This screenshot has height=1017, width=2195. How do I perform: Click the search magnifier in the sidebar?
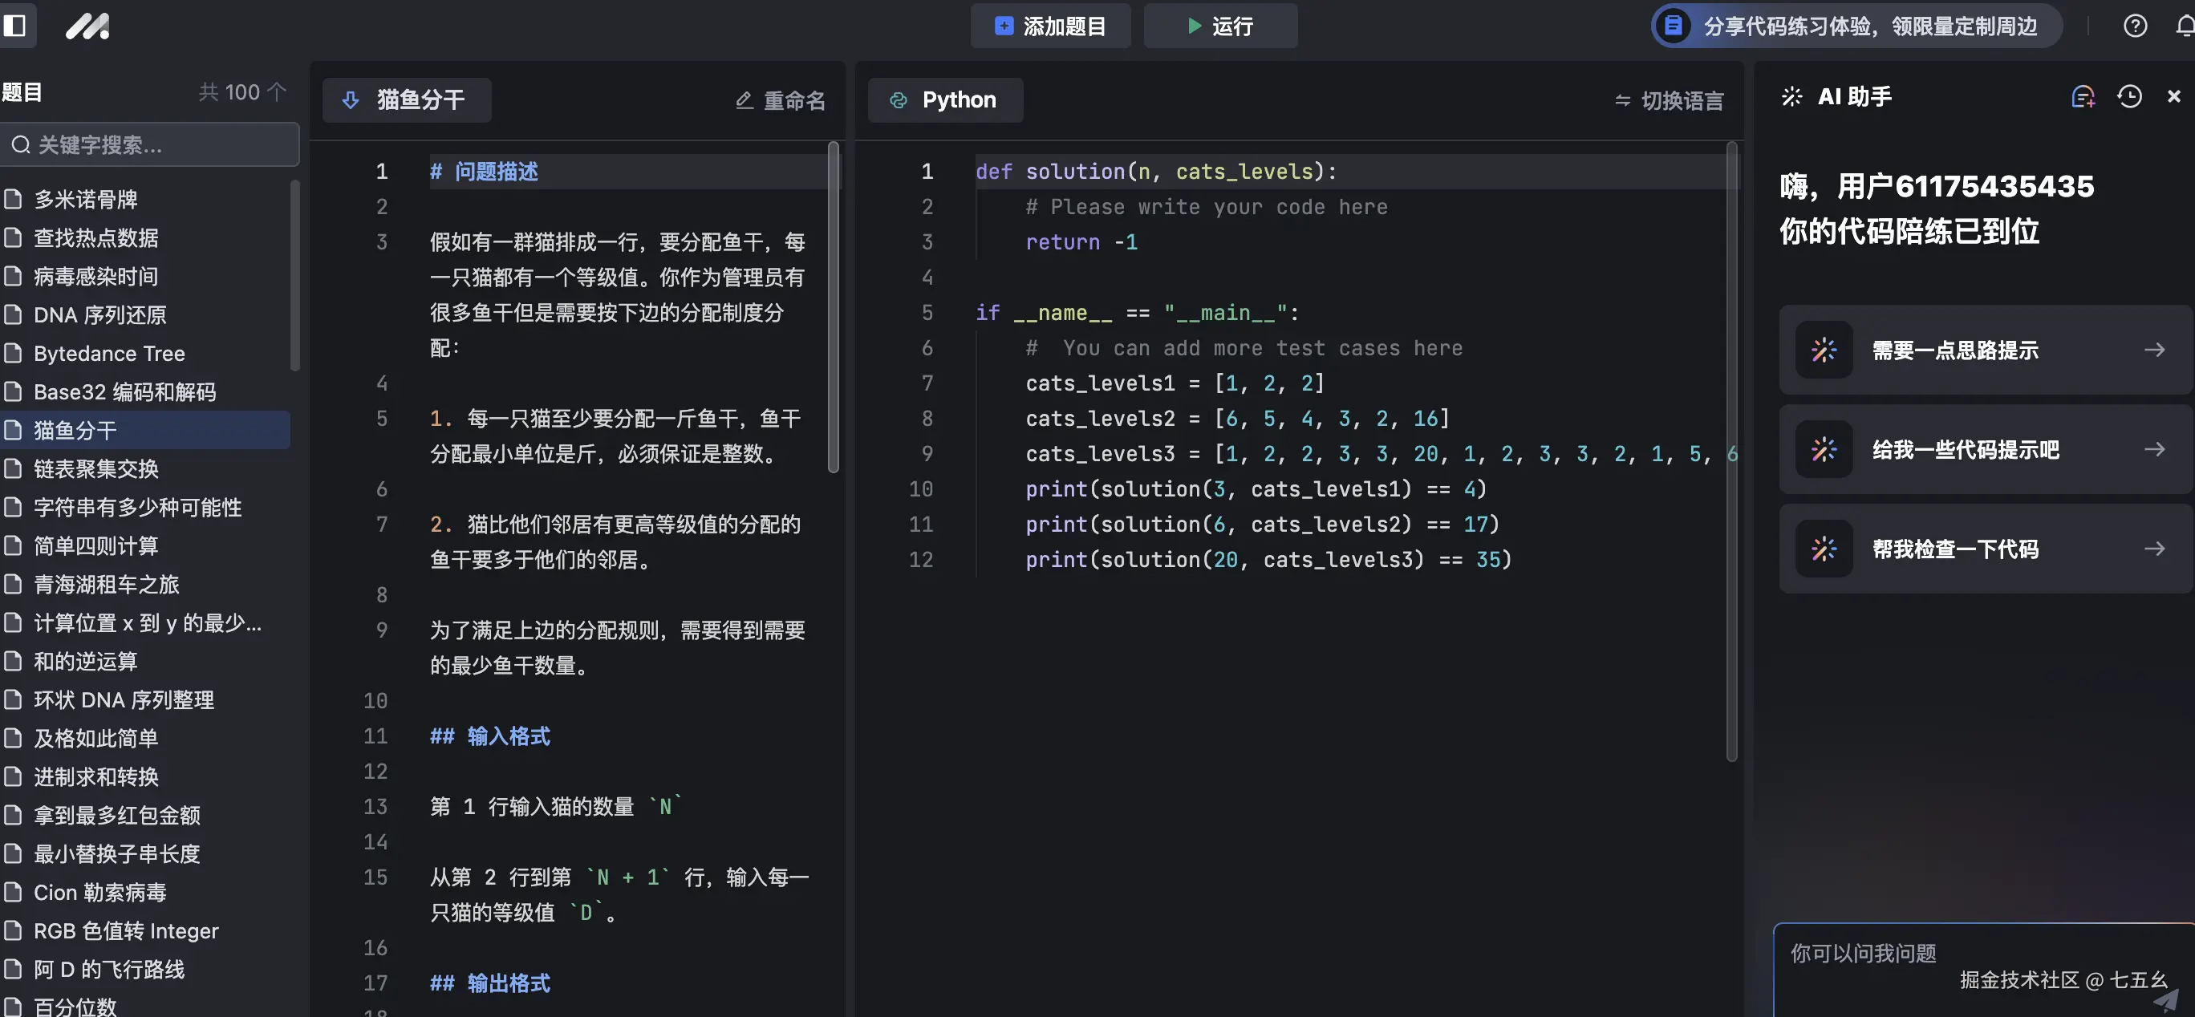coord(22,144)
